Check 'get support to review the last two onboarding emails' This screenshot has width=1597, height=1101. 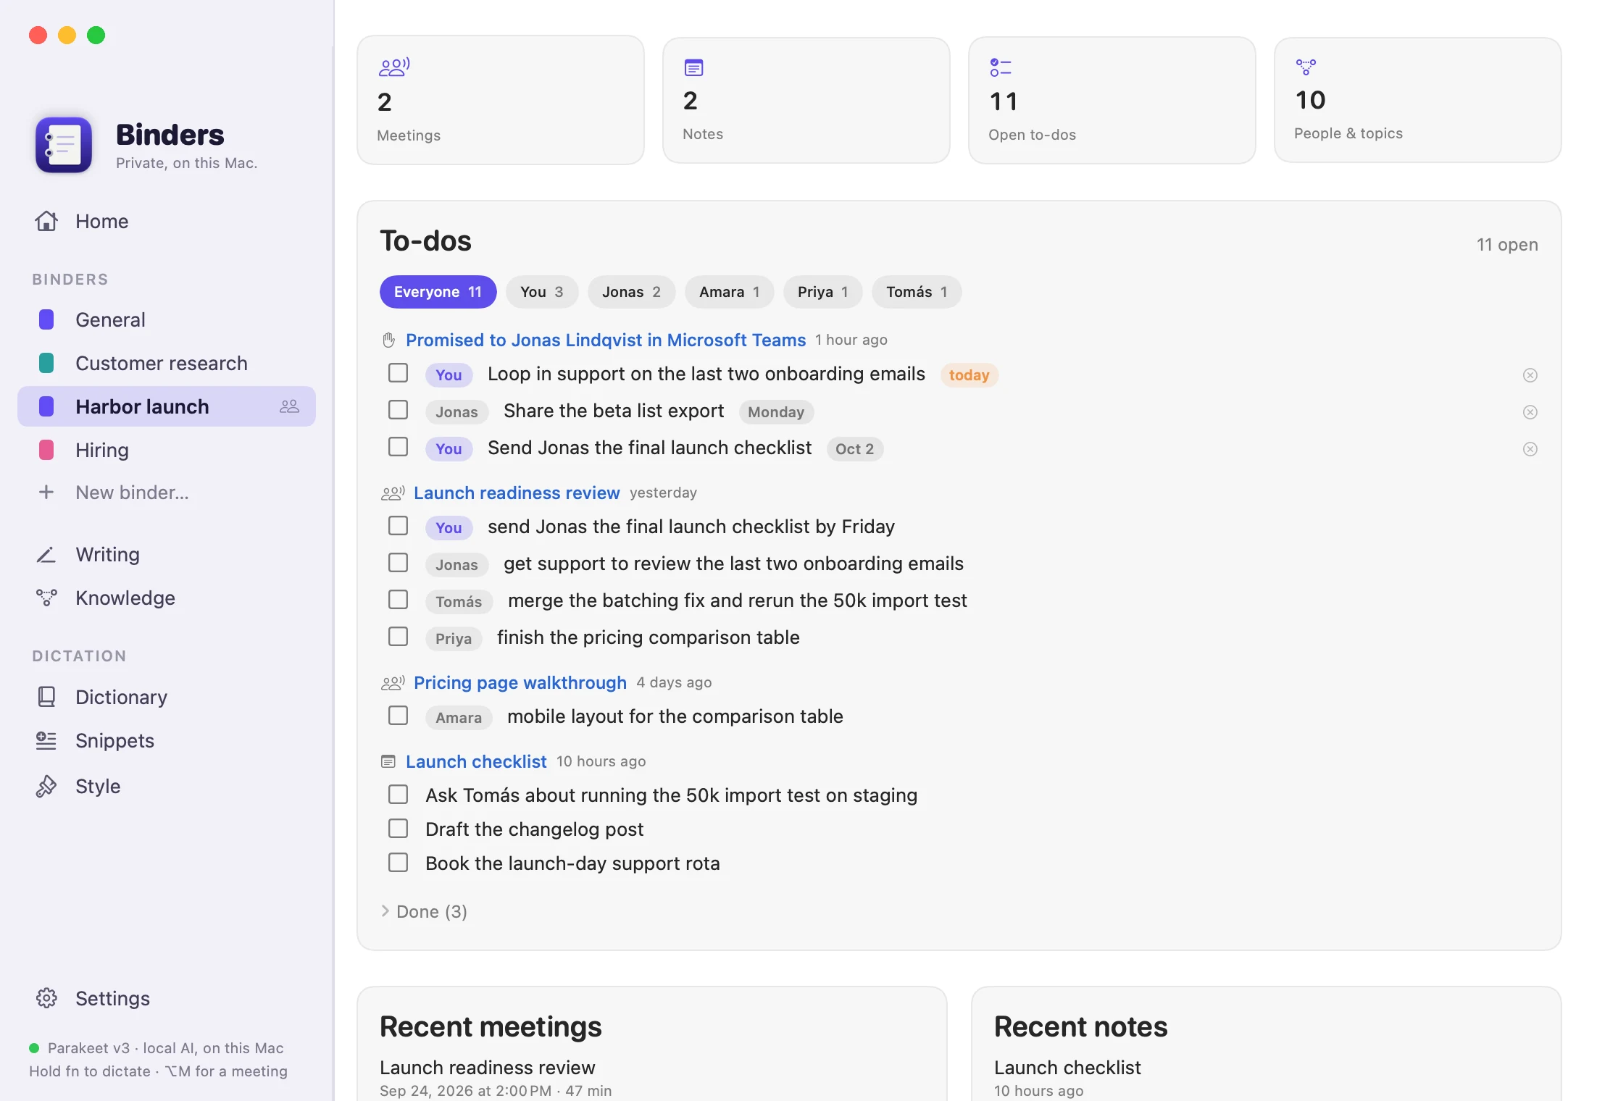398,563
